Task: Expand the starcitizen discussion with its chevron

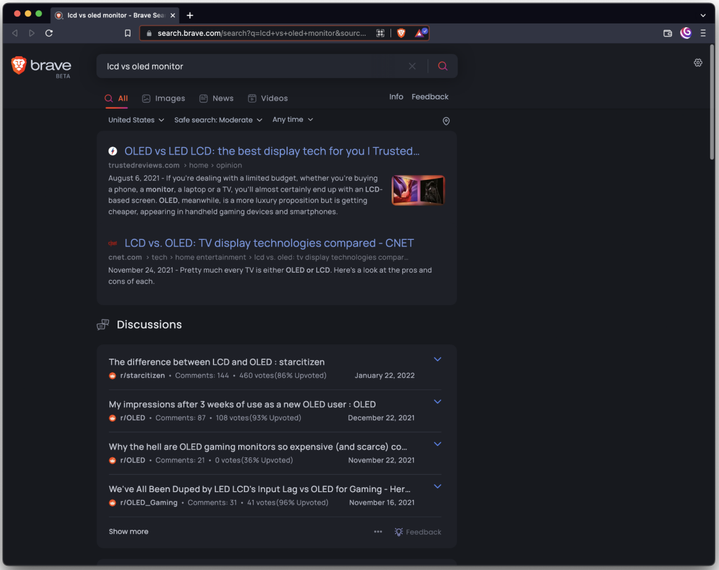Action: (437, 359)
